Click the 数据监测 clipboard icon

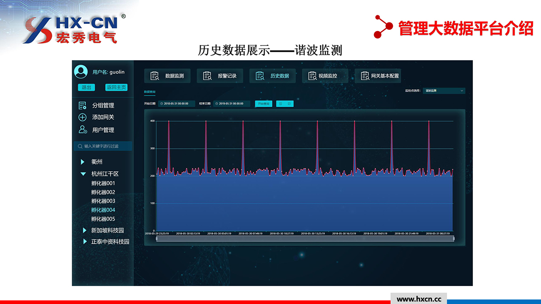click(x=155, y=76)
